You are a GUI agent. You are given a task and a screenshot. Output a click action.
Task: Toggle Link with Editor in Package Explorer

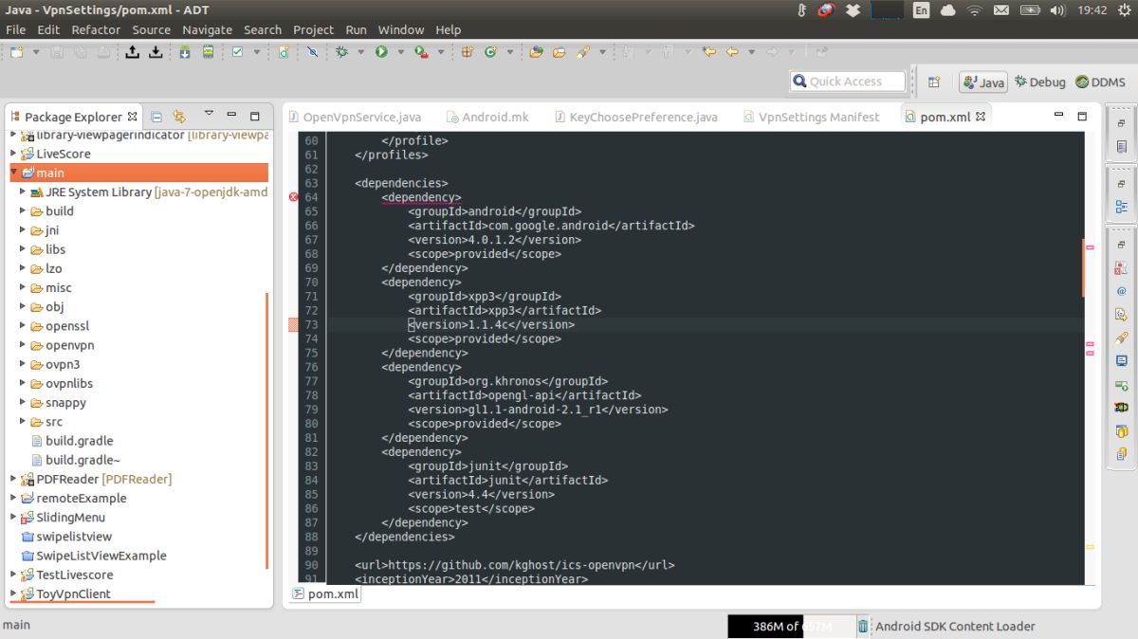[x=178, y=117]
